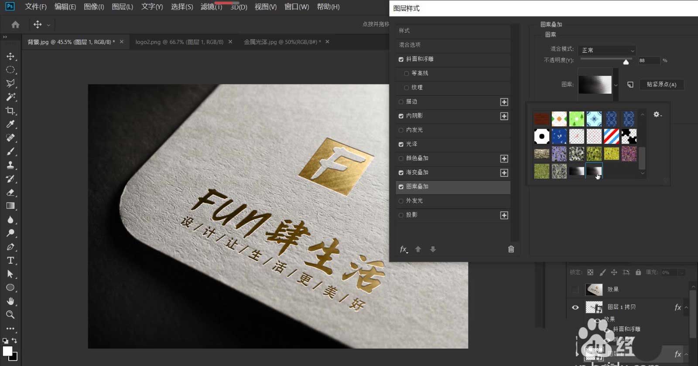Open the Edit Toolbar three-dots button
The width and height of the screenshot is (698, 366).
coord(10,329)
